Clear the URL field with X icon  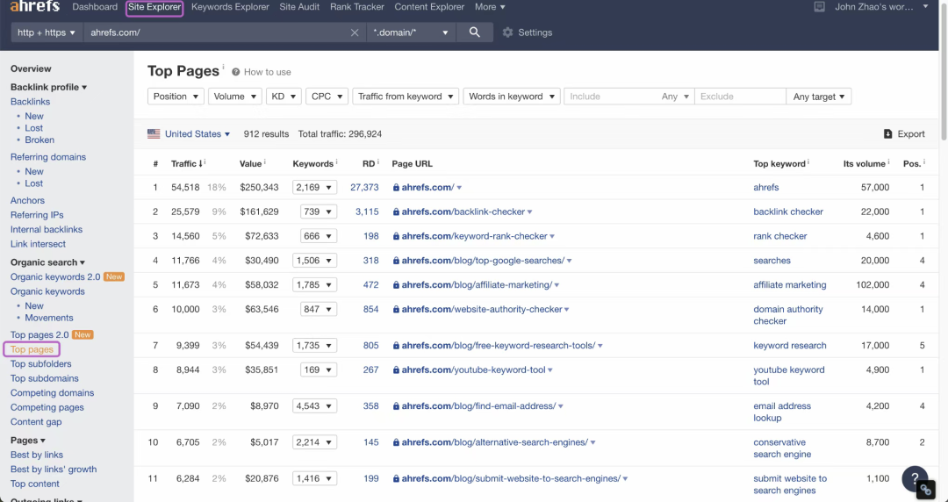pos(355,32)
